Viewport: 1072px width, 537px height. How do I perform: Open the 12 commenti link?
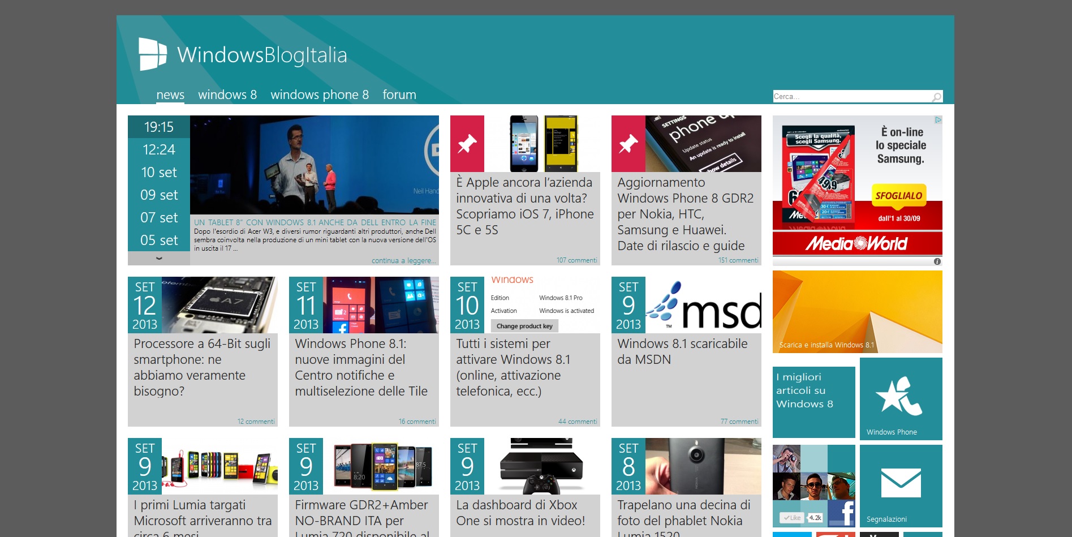point(256,422)
